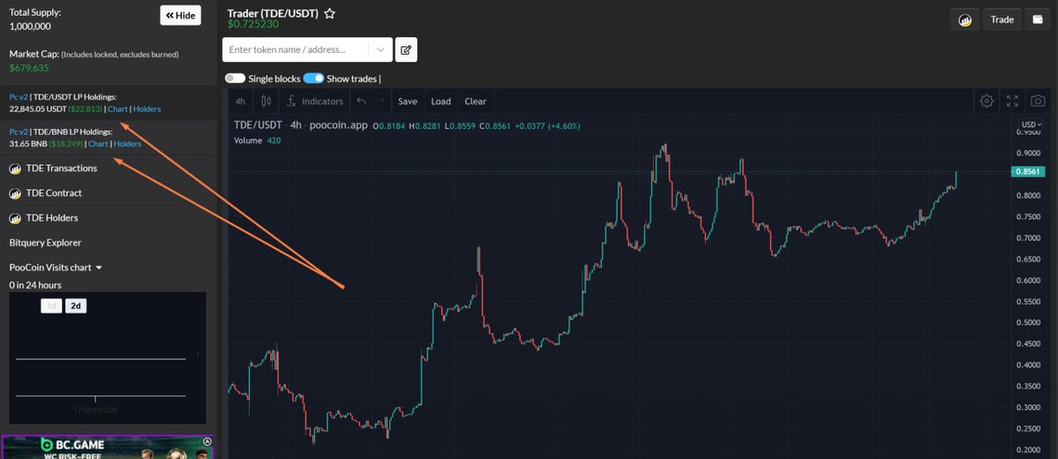Screen dimensions: 1058x459
Task: Open Chart link for TDE/USDT LP Holdings
Action: pos(117,109)
